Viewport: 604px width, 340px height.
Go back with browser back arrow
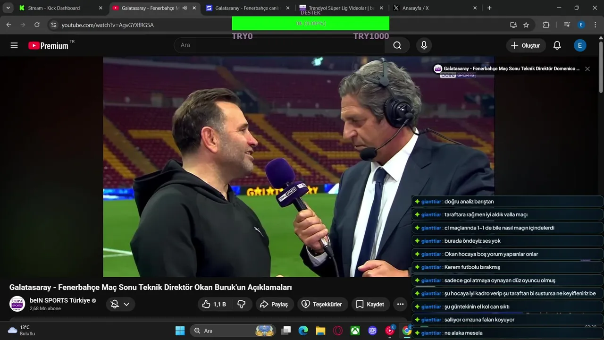8,25
